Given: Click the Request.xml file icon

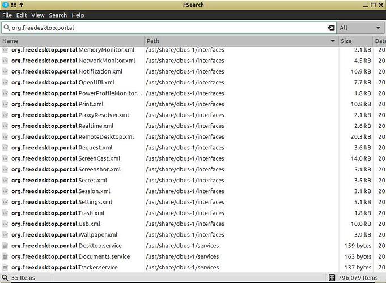Looking at the screenshot, I should click(x=5, y=148).
